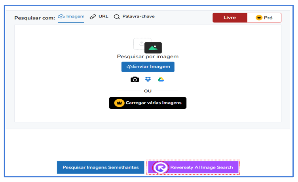Click the cloud icon on Enviar Imagem
Viewport: 298px width, 182px height.
129,67
